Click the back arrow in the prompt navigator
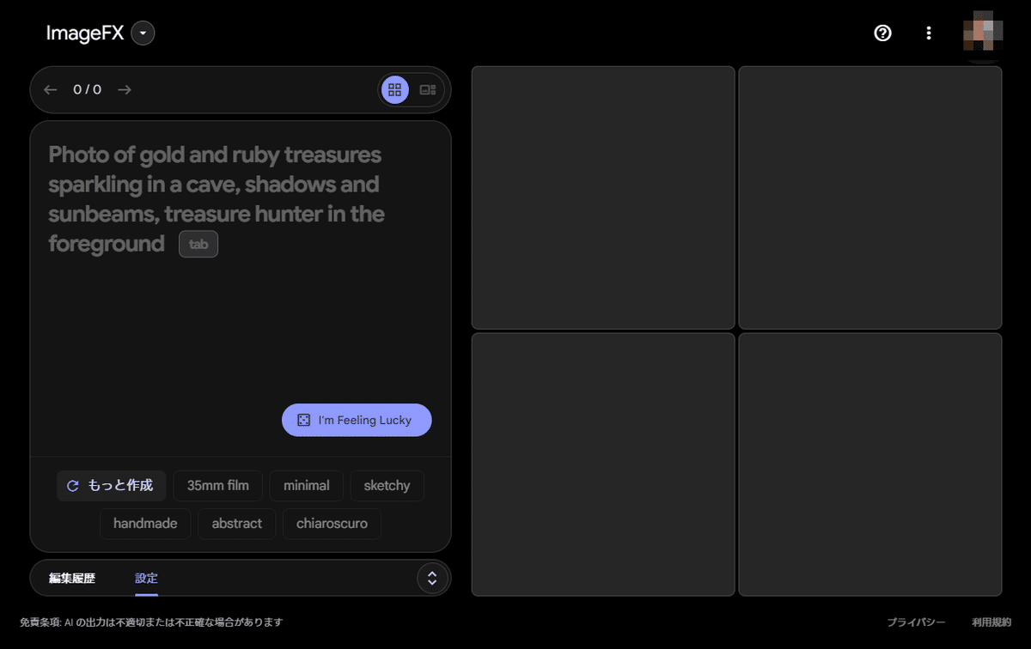Image resolution: width=1031 pixels, height=649 pixels. tap(50, 89)
